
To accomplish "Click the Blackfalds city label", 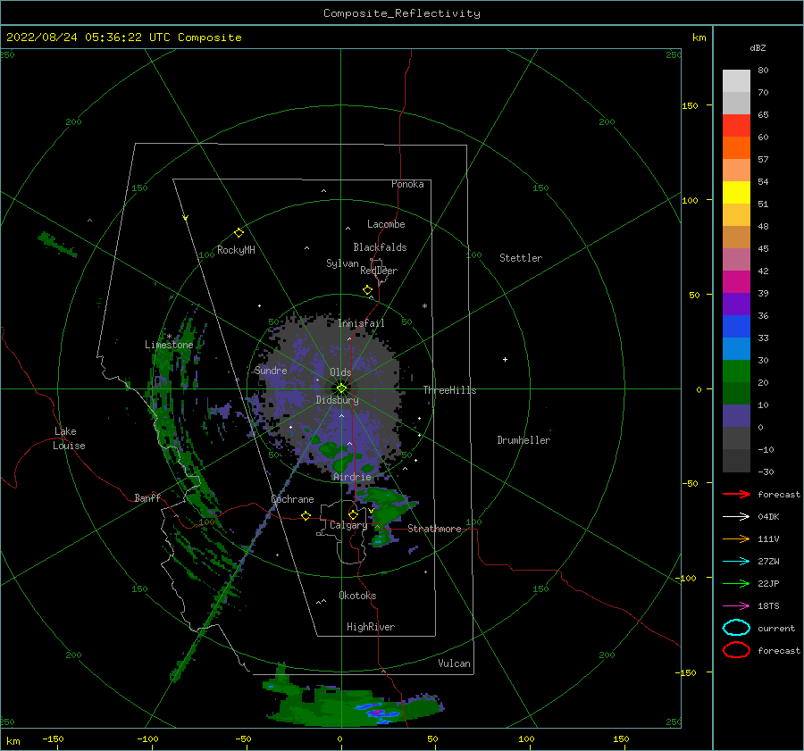I will tap(380, 247).
